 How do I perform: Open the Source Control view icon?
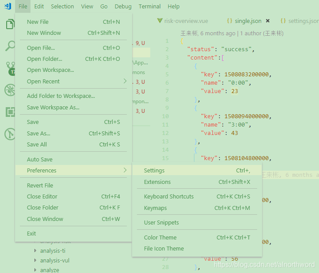click(10, 68)
